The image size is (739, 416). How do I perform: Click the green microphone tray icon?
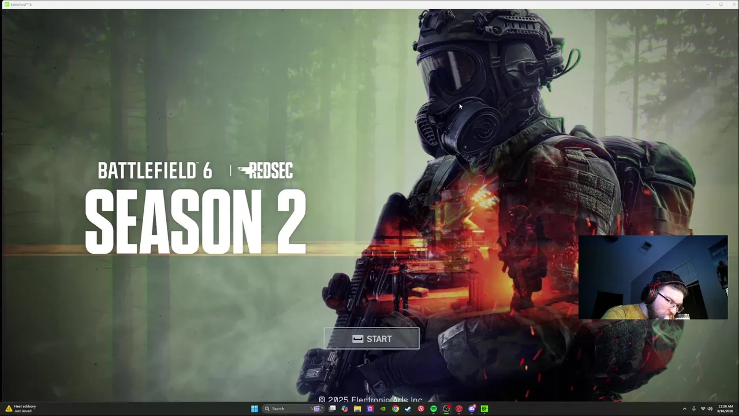tap(694, 409)
